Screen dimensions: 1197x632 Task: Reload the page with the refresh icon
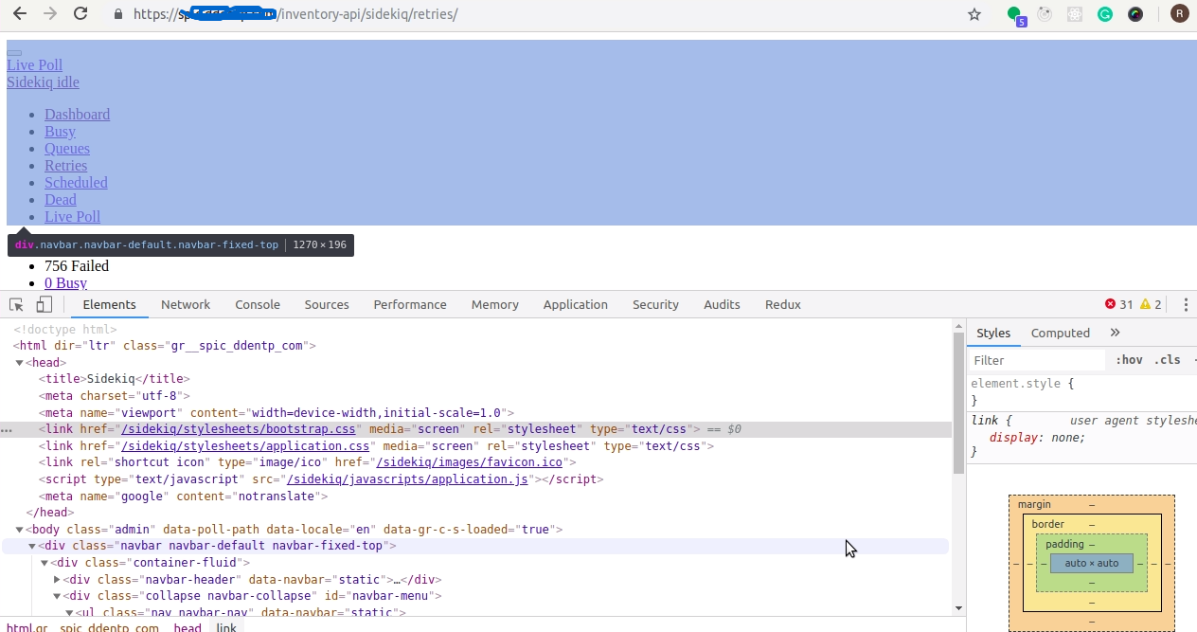click(x=80, y=14)
